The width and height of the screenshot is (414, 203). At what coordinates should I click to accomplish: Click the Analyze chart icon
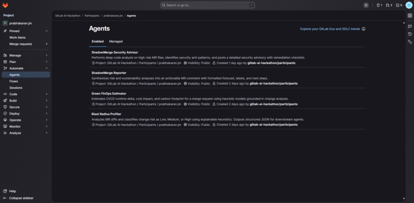[5, 133]
